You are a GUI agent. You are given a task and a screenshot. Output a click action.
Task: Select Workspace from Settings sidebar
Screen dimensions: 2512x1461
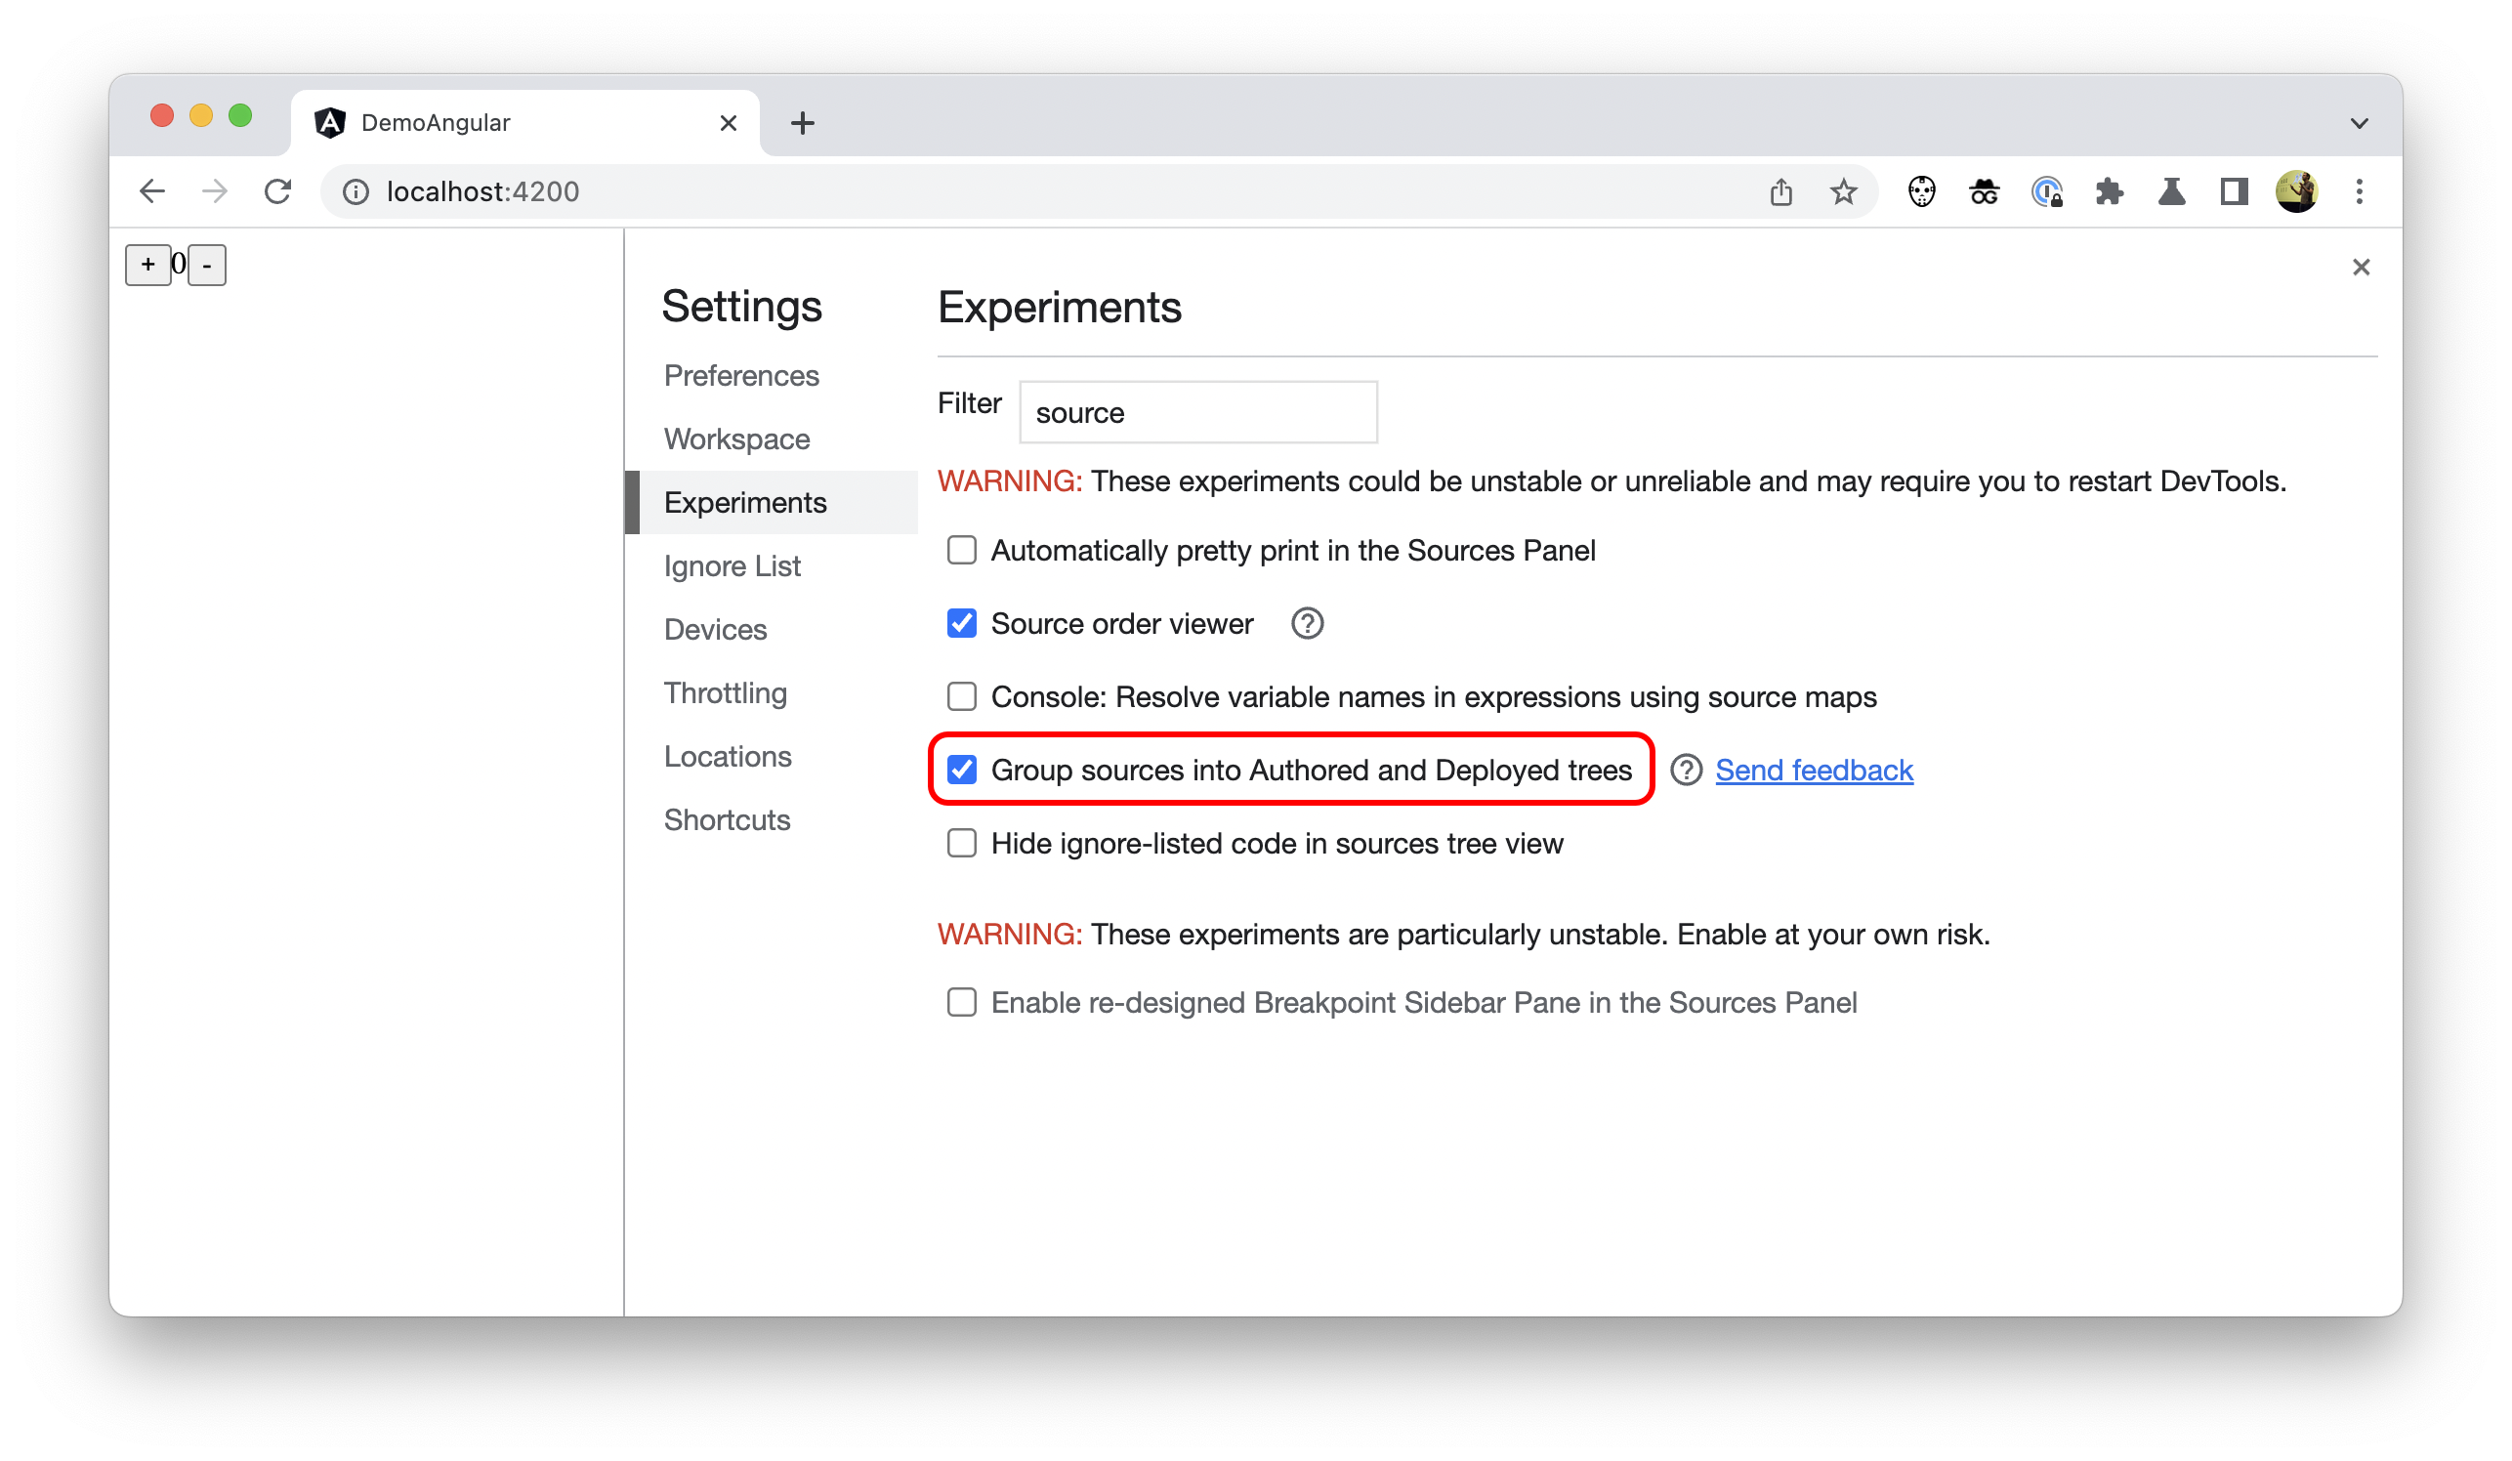tap(737, 438)
